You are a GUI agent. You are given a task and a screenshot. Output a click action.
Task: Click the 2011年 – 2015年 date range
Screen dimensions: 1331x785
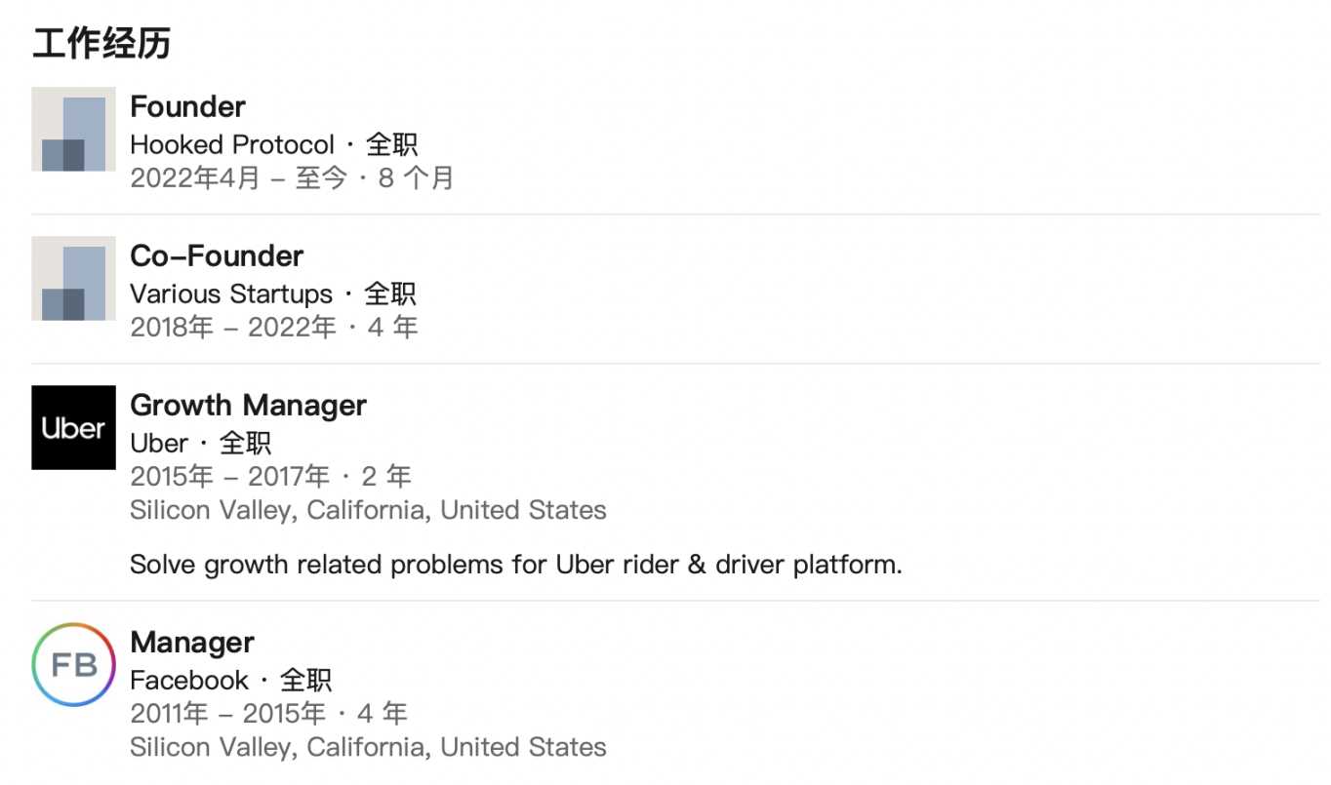tap(227, 713)
